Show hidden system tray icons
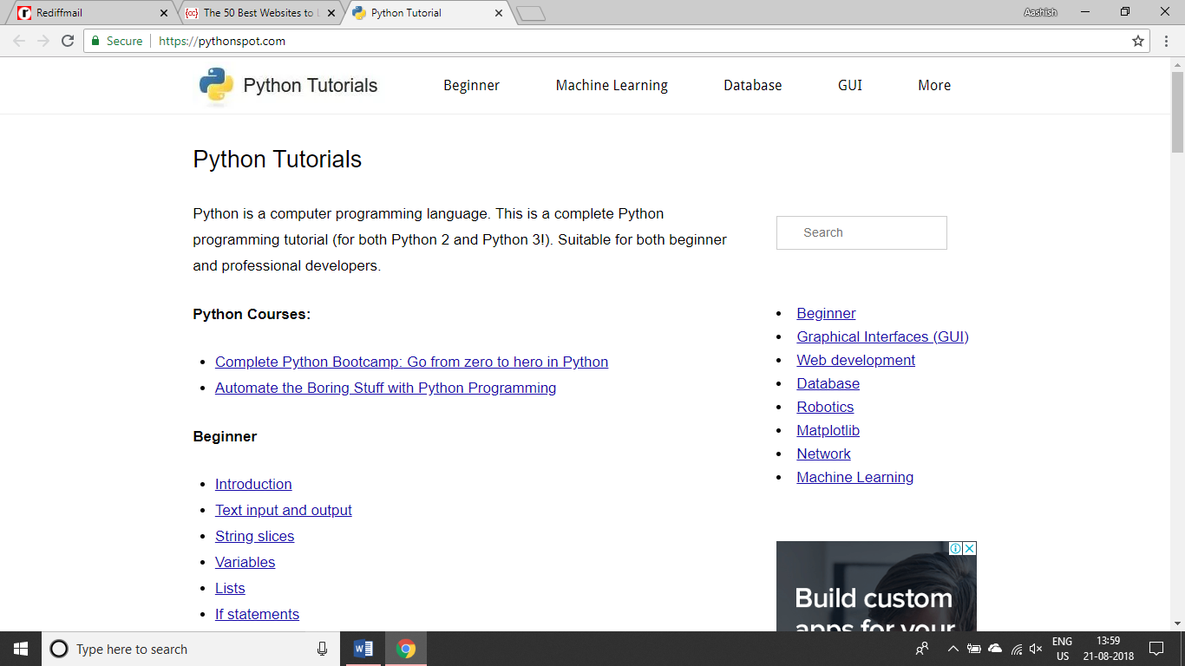This screenshot has width=1185, height=666. (x=953, y=649)
